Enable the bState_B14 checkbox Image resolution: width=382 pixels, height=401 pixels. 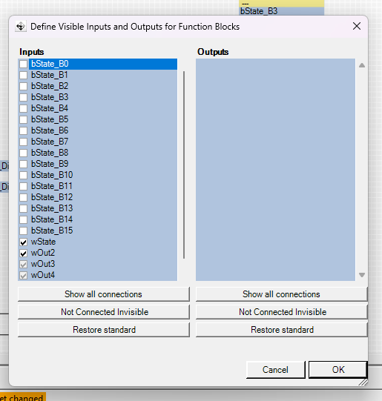click(23, 219)
